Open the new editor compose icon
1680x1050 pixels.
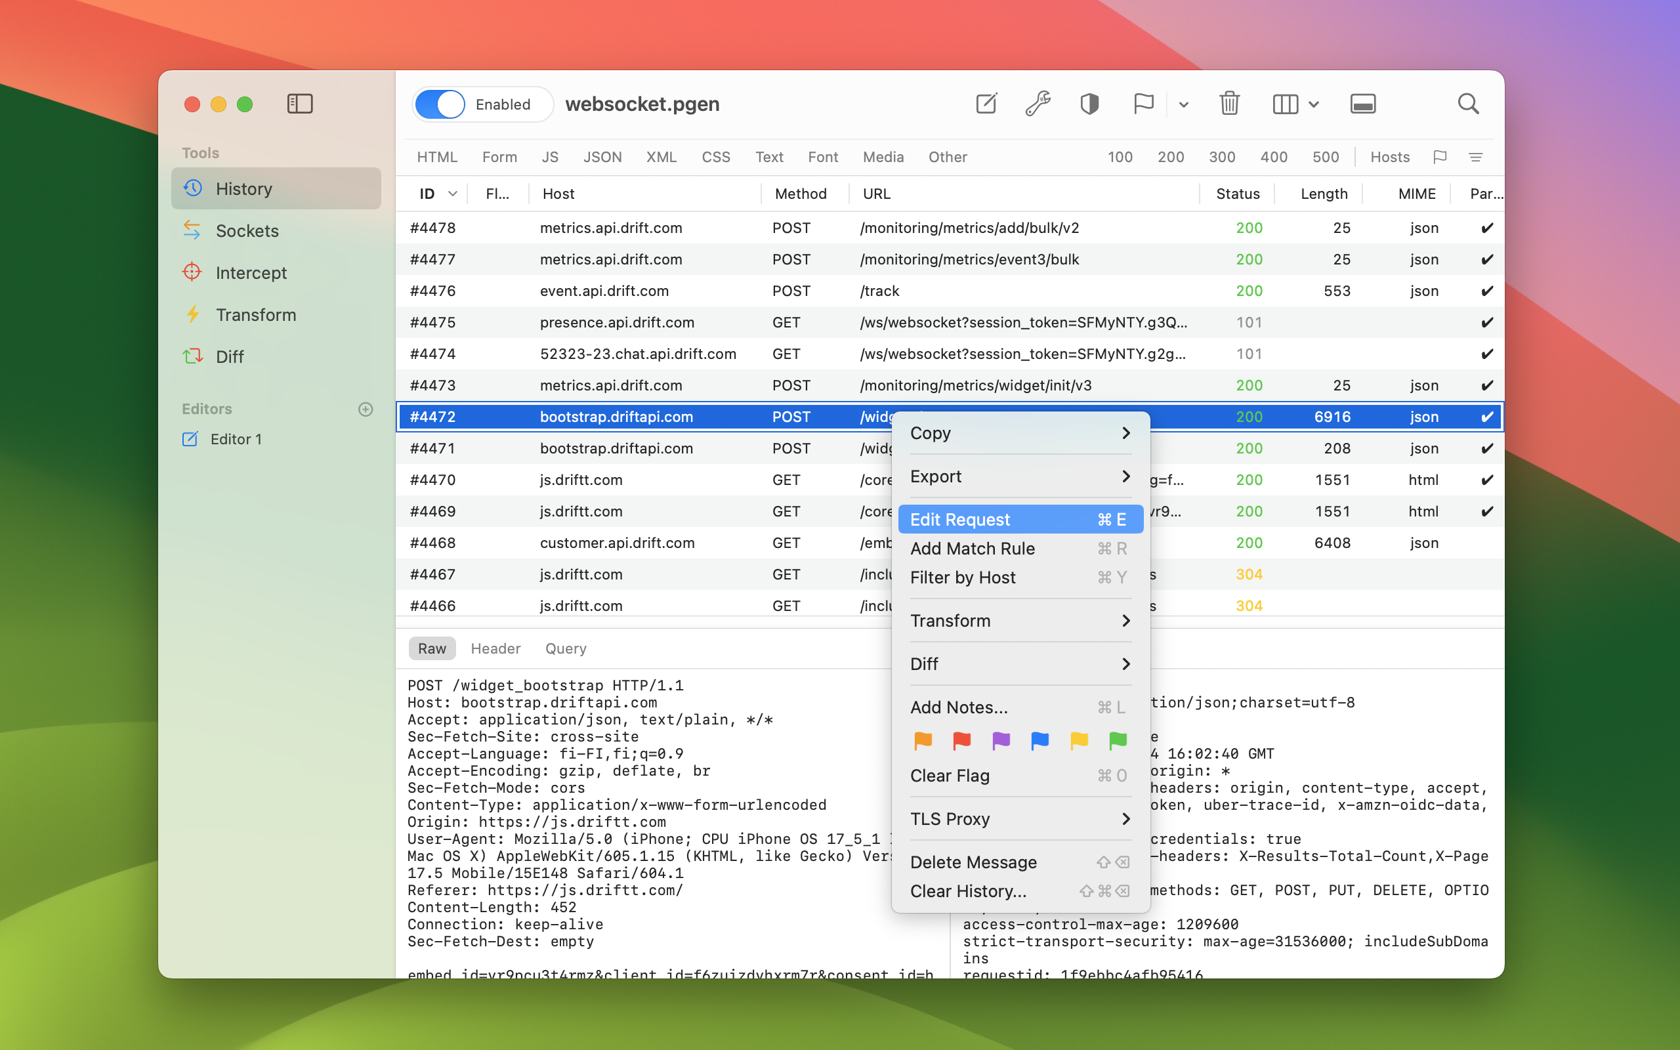[x=986, y=104]
